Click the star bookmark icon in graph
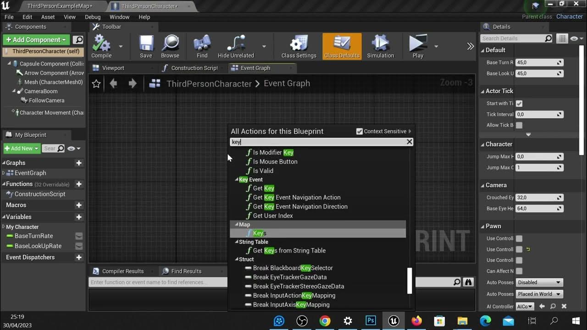 [x=96, y=84]
